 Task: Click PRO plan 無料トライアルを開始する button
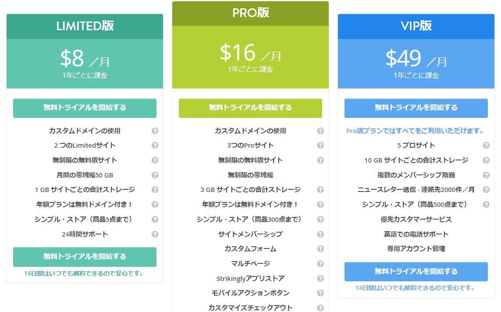point(250,108)
